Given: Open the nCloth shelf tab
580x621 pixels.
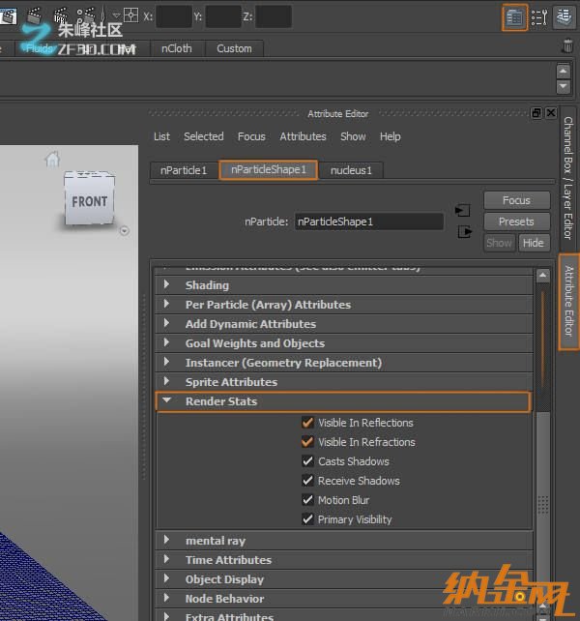Looking at the screenshot, I should pos(177,48).
